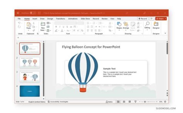Click English (United States) language status
Image resolution: width=183 pixels, height=113 pixels.
[37, 102]
